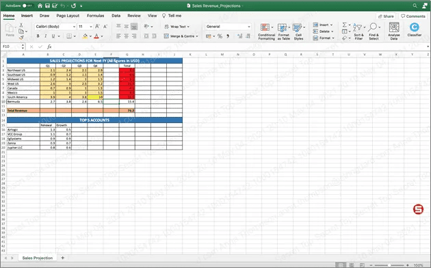Click the Share button

coord(386,16)
